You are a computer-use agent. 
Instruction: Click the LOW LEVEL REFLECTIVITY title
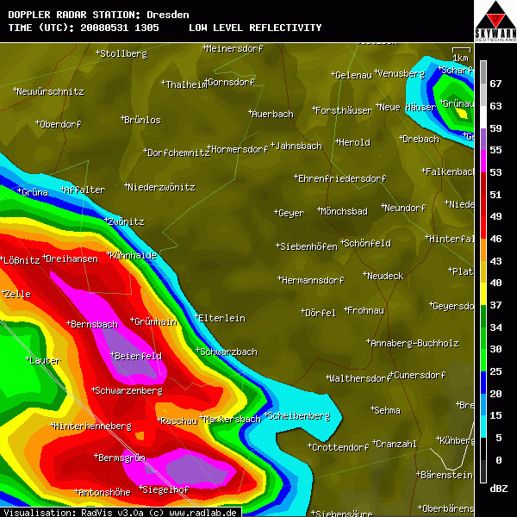point(255,28)
